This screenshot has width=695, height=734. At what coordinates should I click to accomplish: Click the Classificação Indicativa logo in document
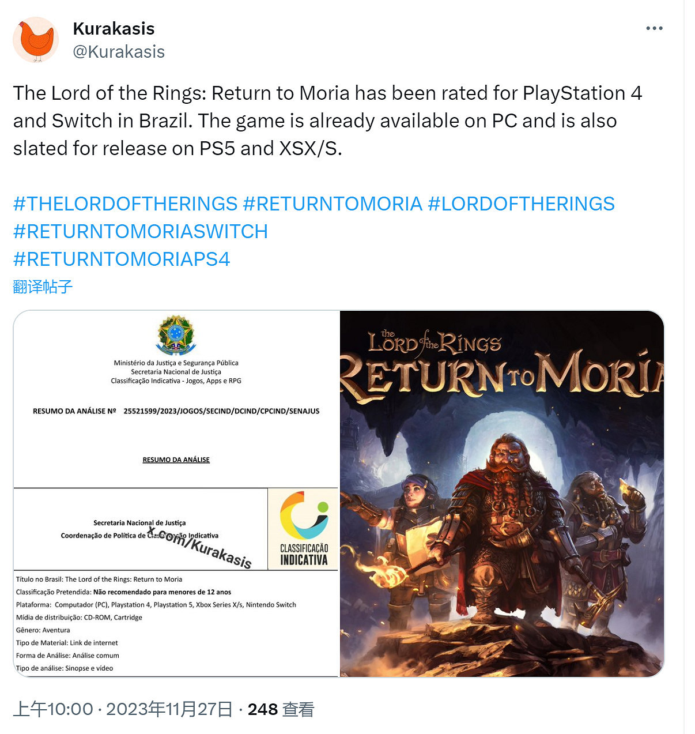click(303, 529)
